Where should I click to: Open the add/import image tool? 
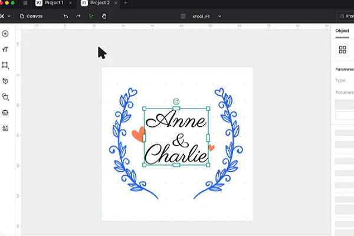[x=5, y=34]
